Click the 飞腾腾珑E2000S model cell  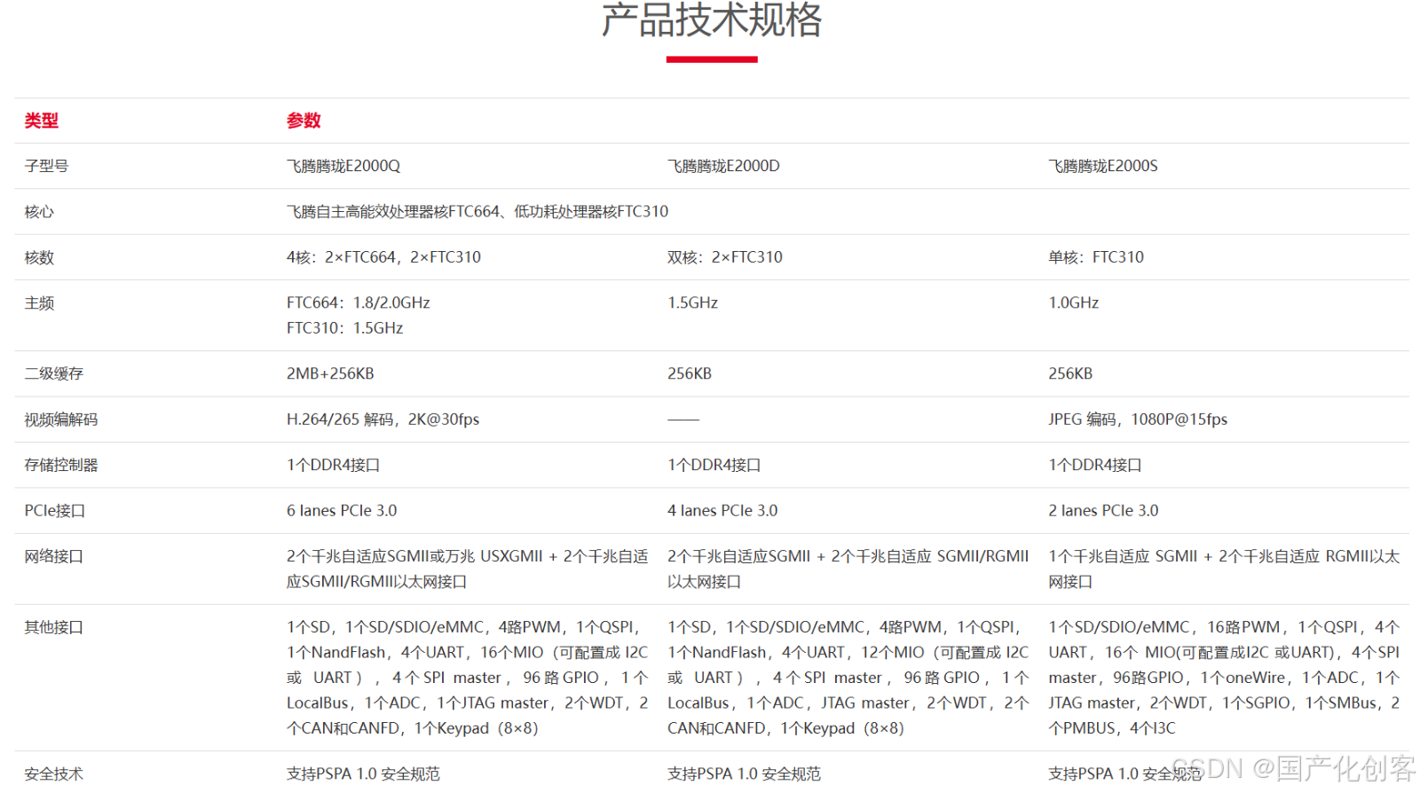pos(1103,166)
